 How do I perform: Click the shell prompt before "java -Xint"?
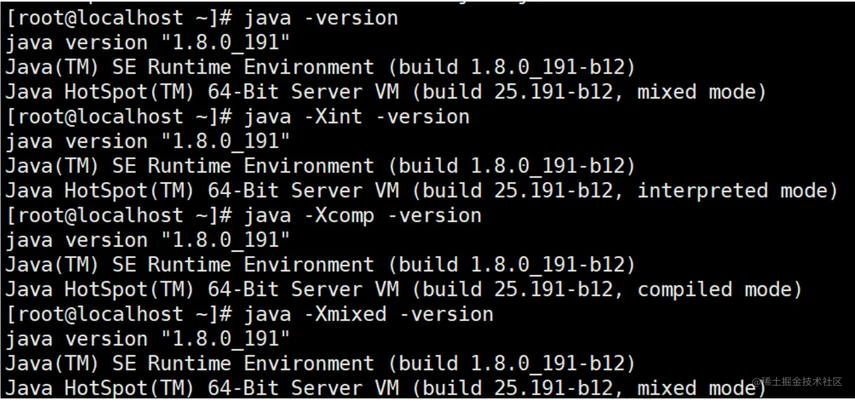(x=119, y=117)
